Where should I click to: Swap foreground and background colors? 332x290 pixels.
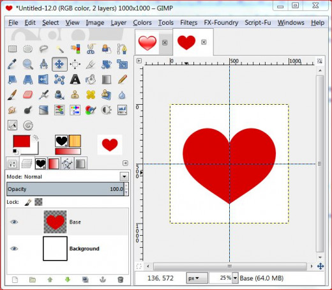(36, 137)
